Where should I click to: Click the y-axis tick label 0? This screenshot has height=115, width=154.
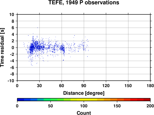[13, 48]
